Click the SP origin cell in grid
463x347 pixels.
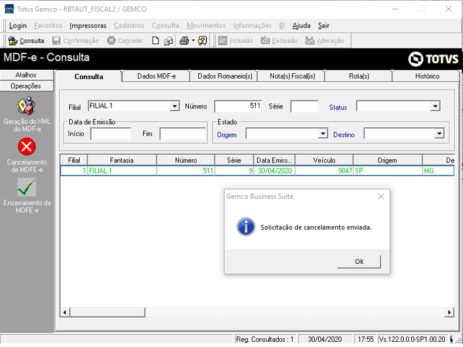tap(388, 171)
